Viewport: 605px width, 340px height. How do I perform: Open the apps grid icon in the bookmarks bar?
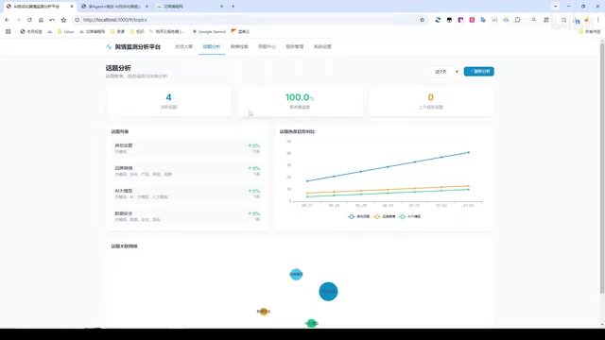pos(9,31)
